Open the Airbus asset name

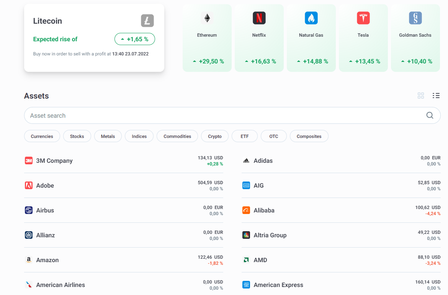point(45,210)
